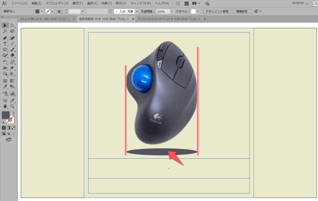The width and height of the screenshot is (318, 201).
Task: Click the 環境設定 button
Action: tap(242, 11)
